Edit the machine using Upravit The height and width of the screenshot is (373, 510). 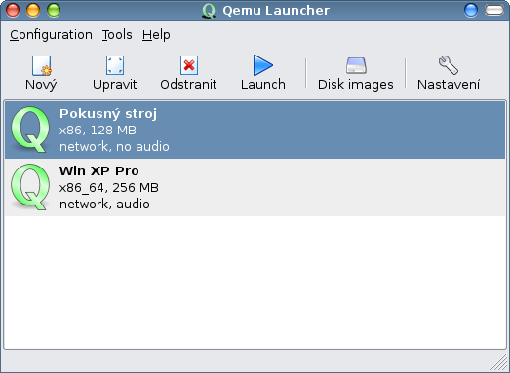(x=114, y=73)
